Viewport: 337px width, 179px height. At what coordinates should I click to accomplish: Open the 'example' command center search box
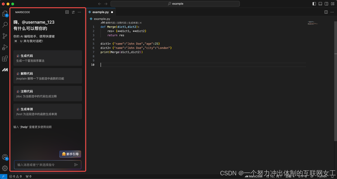pyautogui.click(x=175, y=4)
